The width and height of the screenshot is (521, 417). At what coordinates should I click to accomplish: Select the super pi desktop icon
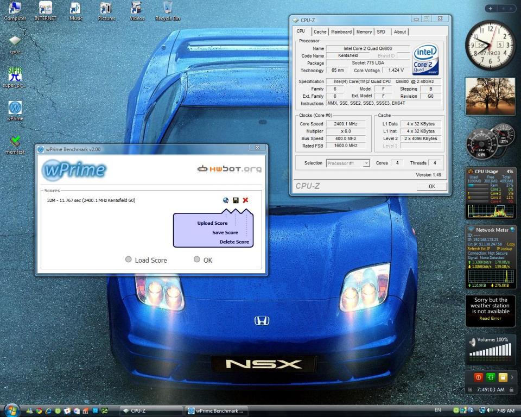(15, 77)
